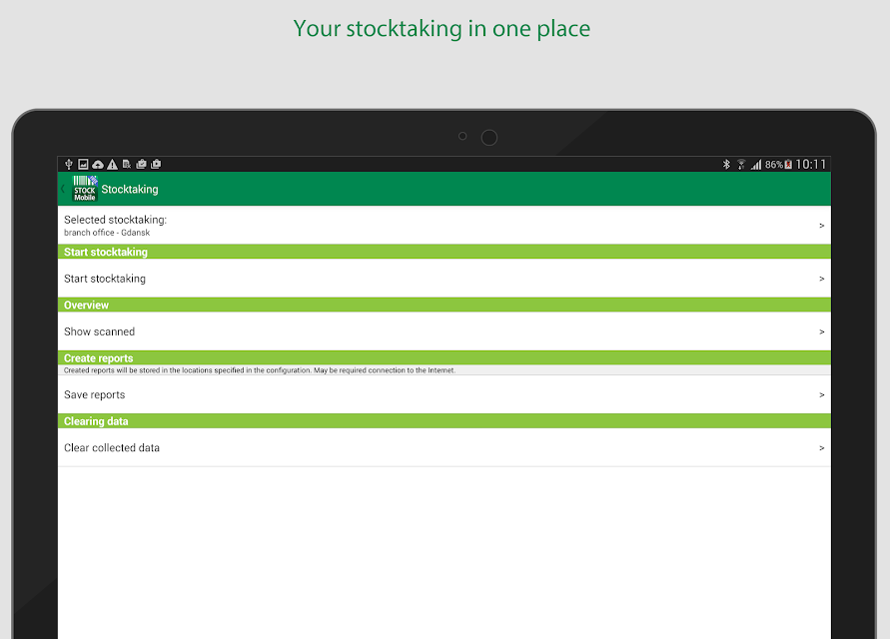Viewport: 890px width, 639px height.
Task: Tap Clear collected data text
Action: [x=112, y=447]
